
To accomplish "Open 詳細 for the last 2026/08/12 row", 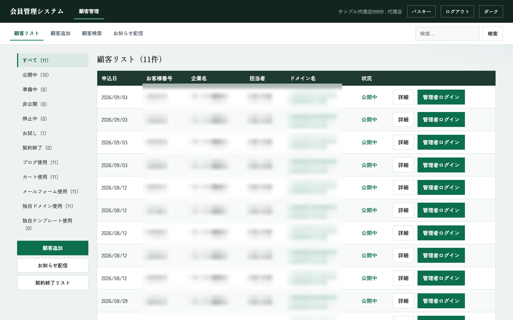I will tap(403, 278).
